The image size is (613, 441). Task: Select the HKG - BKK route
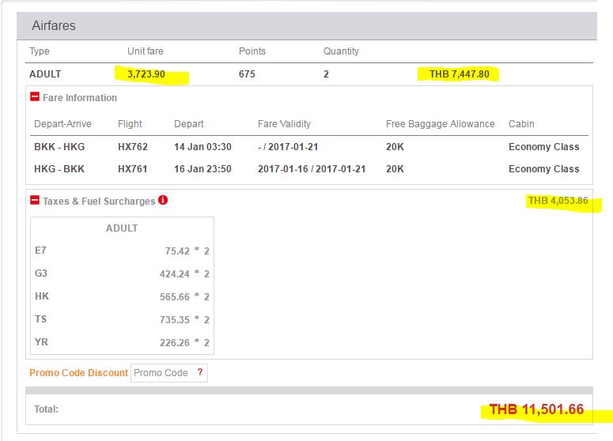click(x=59, y=169)
